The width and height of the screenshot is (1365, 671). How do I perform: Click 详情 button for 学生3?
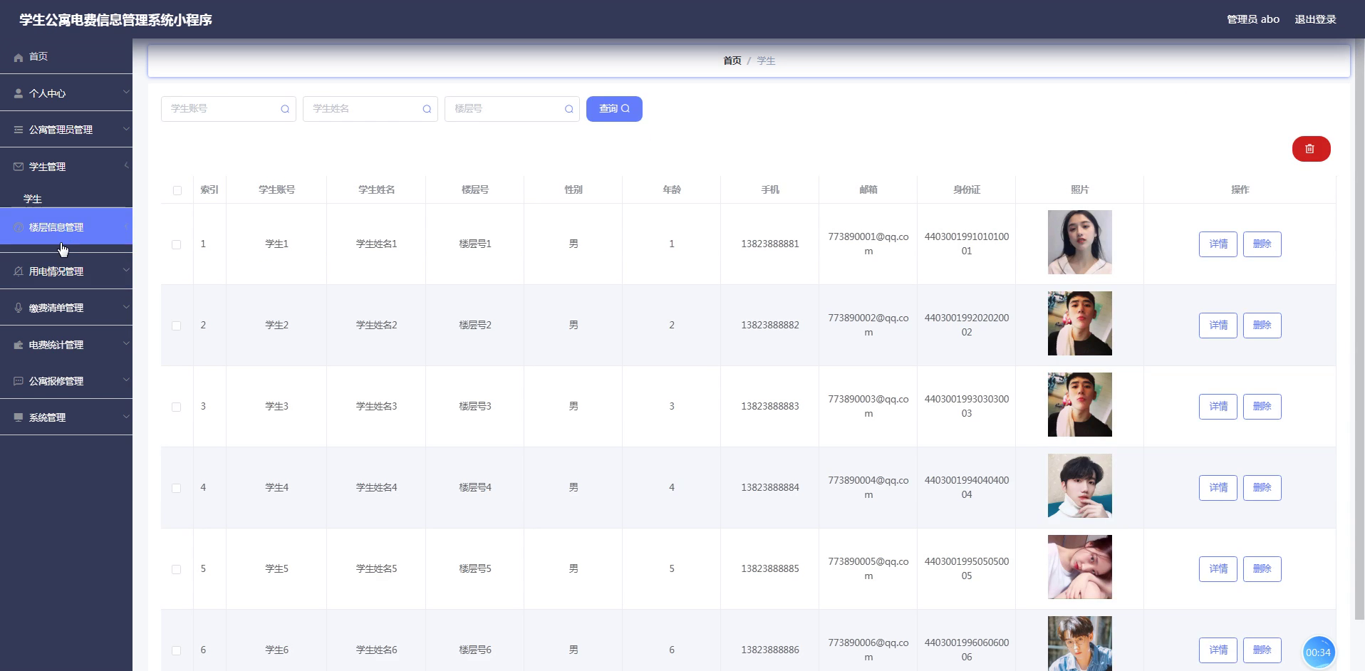pyautogui.click(x=1218, y=407)
